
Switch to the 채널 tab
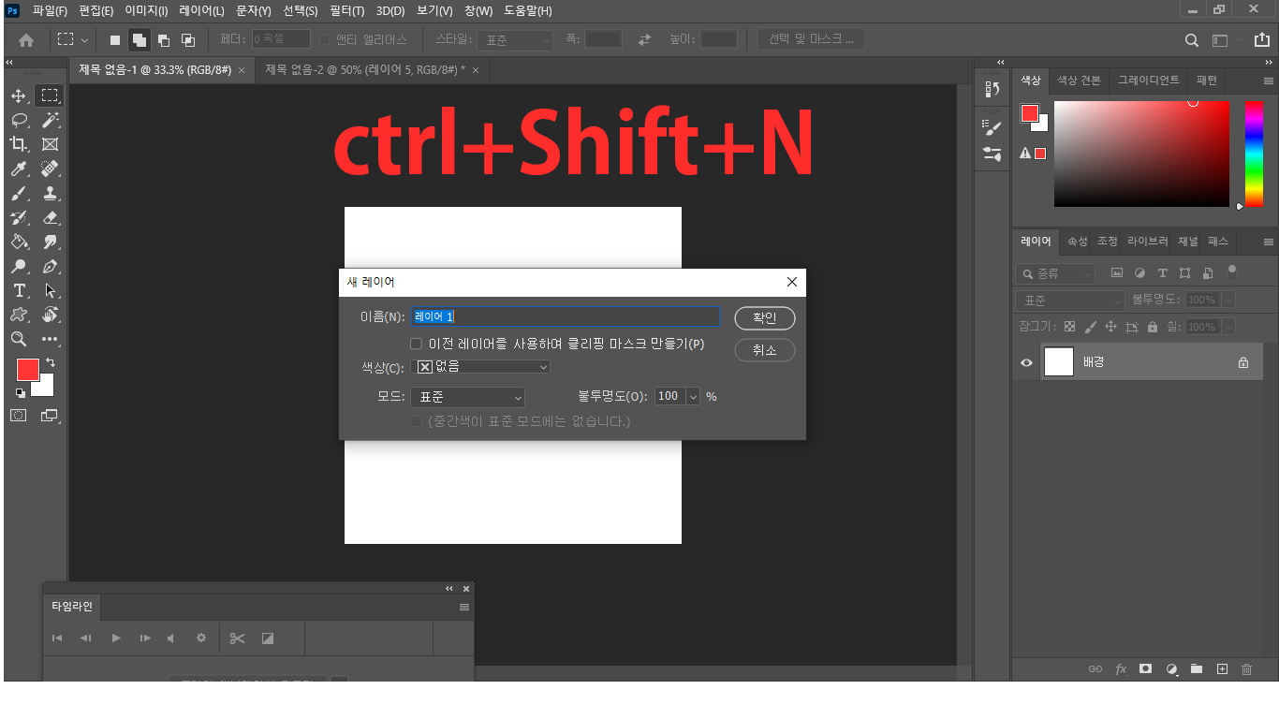[1187, 241]
